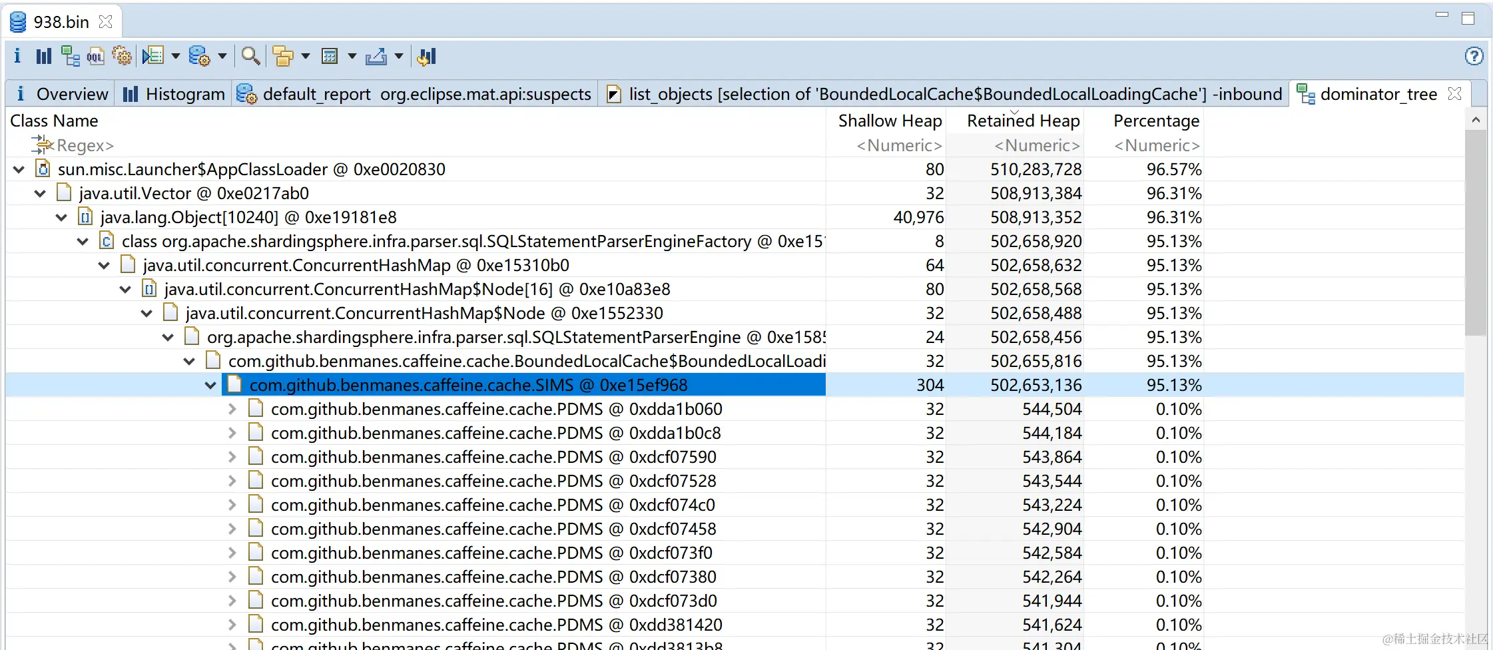This screenshot has width=1493, height=650.
Task: Expand PDMS @ 0xdd381420 node
Action: click(232, 625)
